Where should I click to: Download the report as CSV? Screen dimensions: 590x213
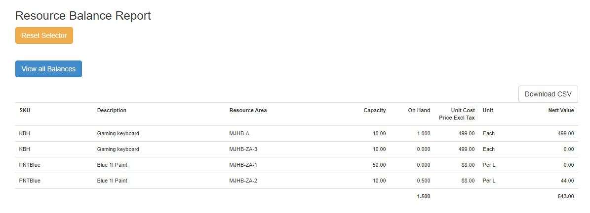click(548, 94)
